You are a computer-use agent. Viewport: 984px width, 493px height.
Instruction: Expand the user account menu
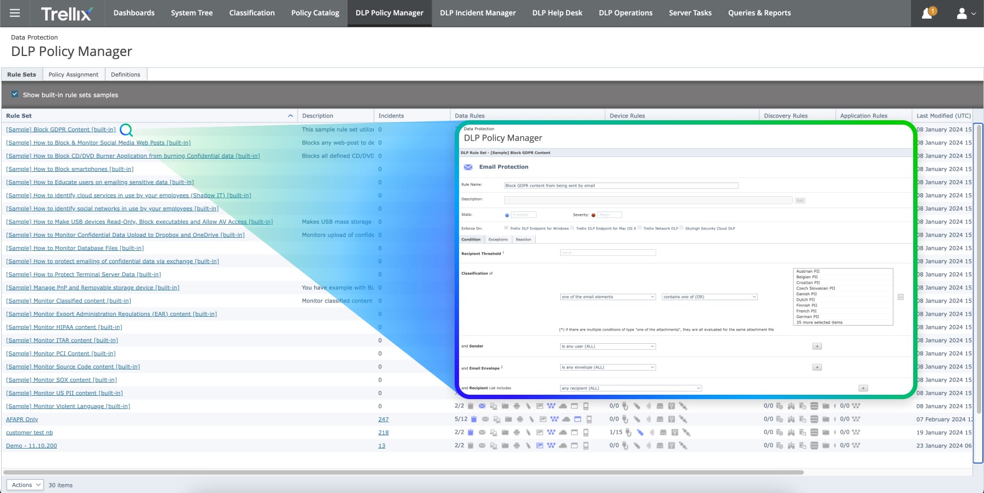[966, 13]
